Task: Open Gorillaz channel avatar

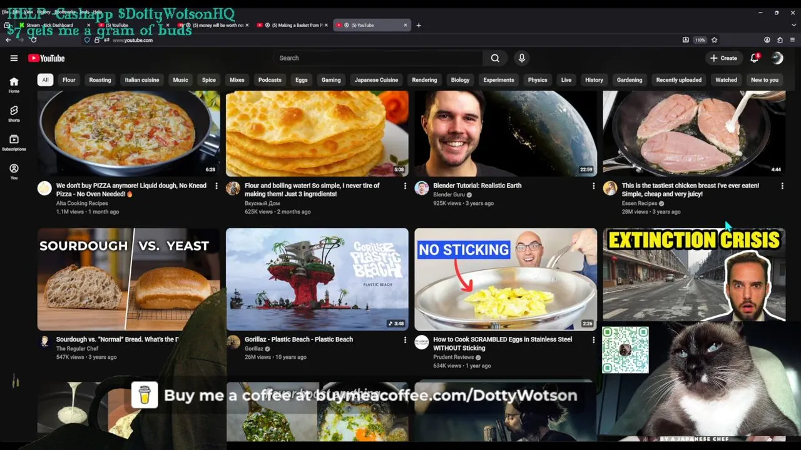Action: click(233, 342)
